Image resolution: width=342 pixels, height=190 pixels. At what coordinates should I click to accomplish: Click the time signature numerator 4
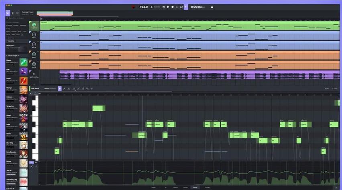point(152,7)
